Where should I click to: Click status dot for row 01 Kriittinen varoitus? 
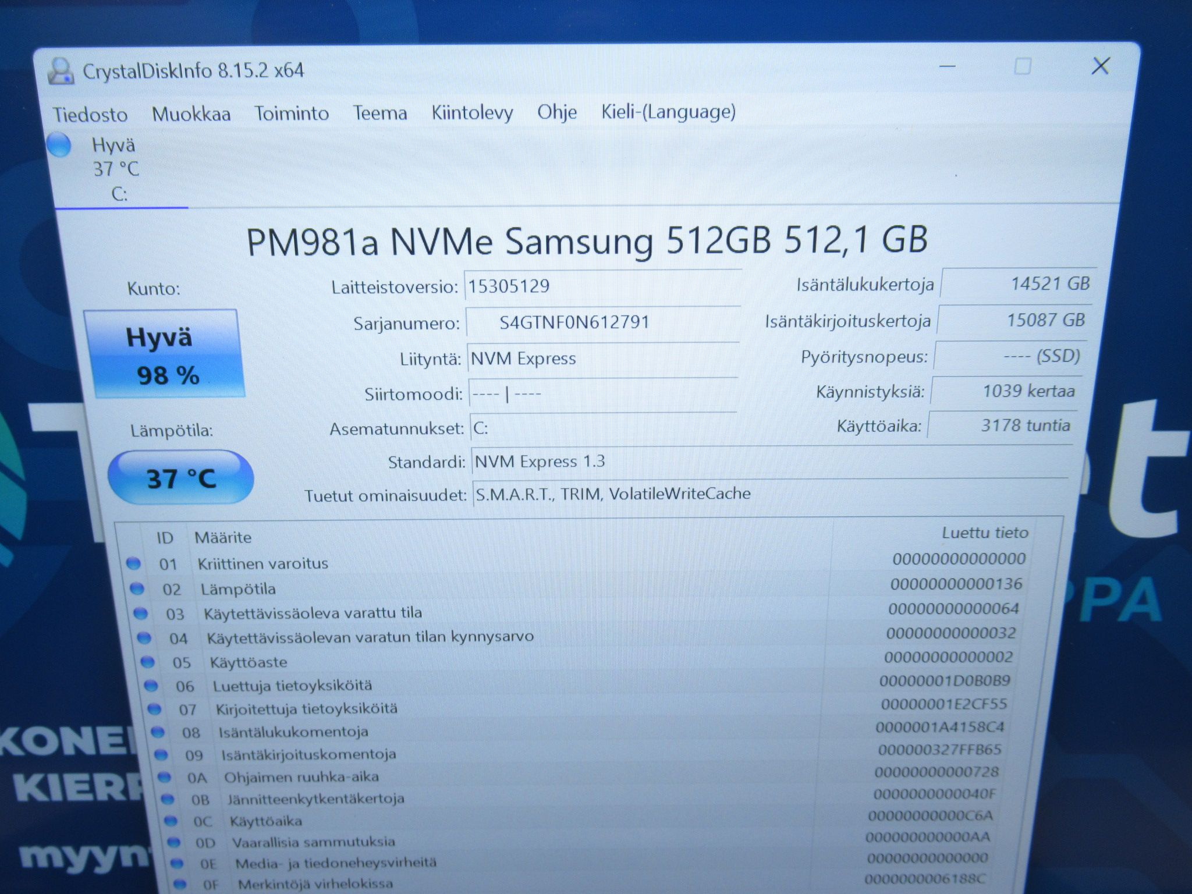pos(133,563)
